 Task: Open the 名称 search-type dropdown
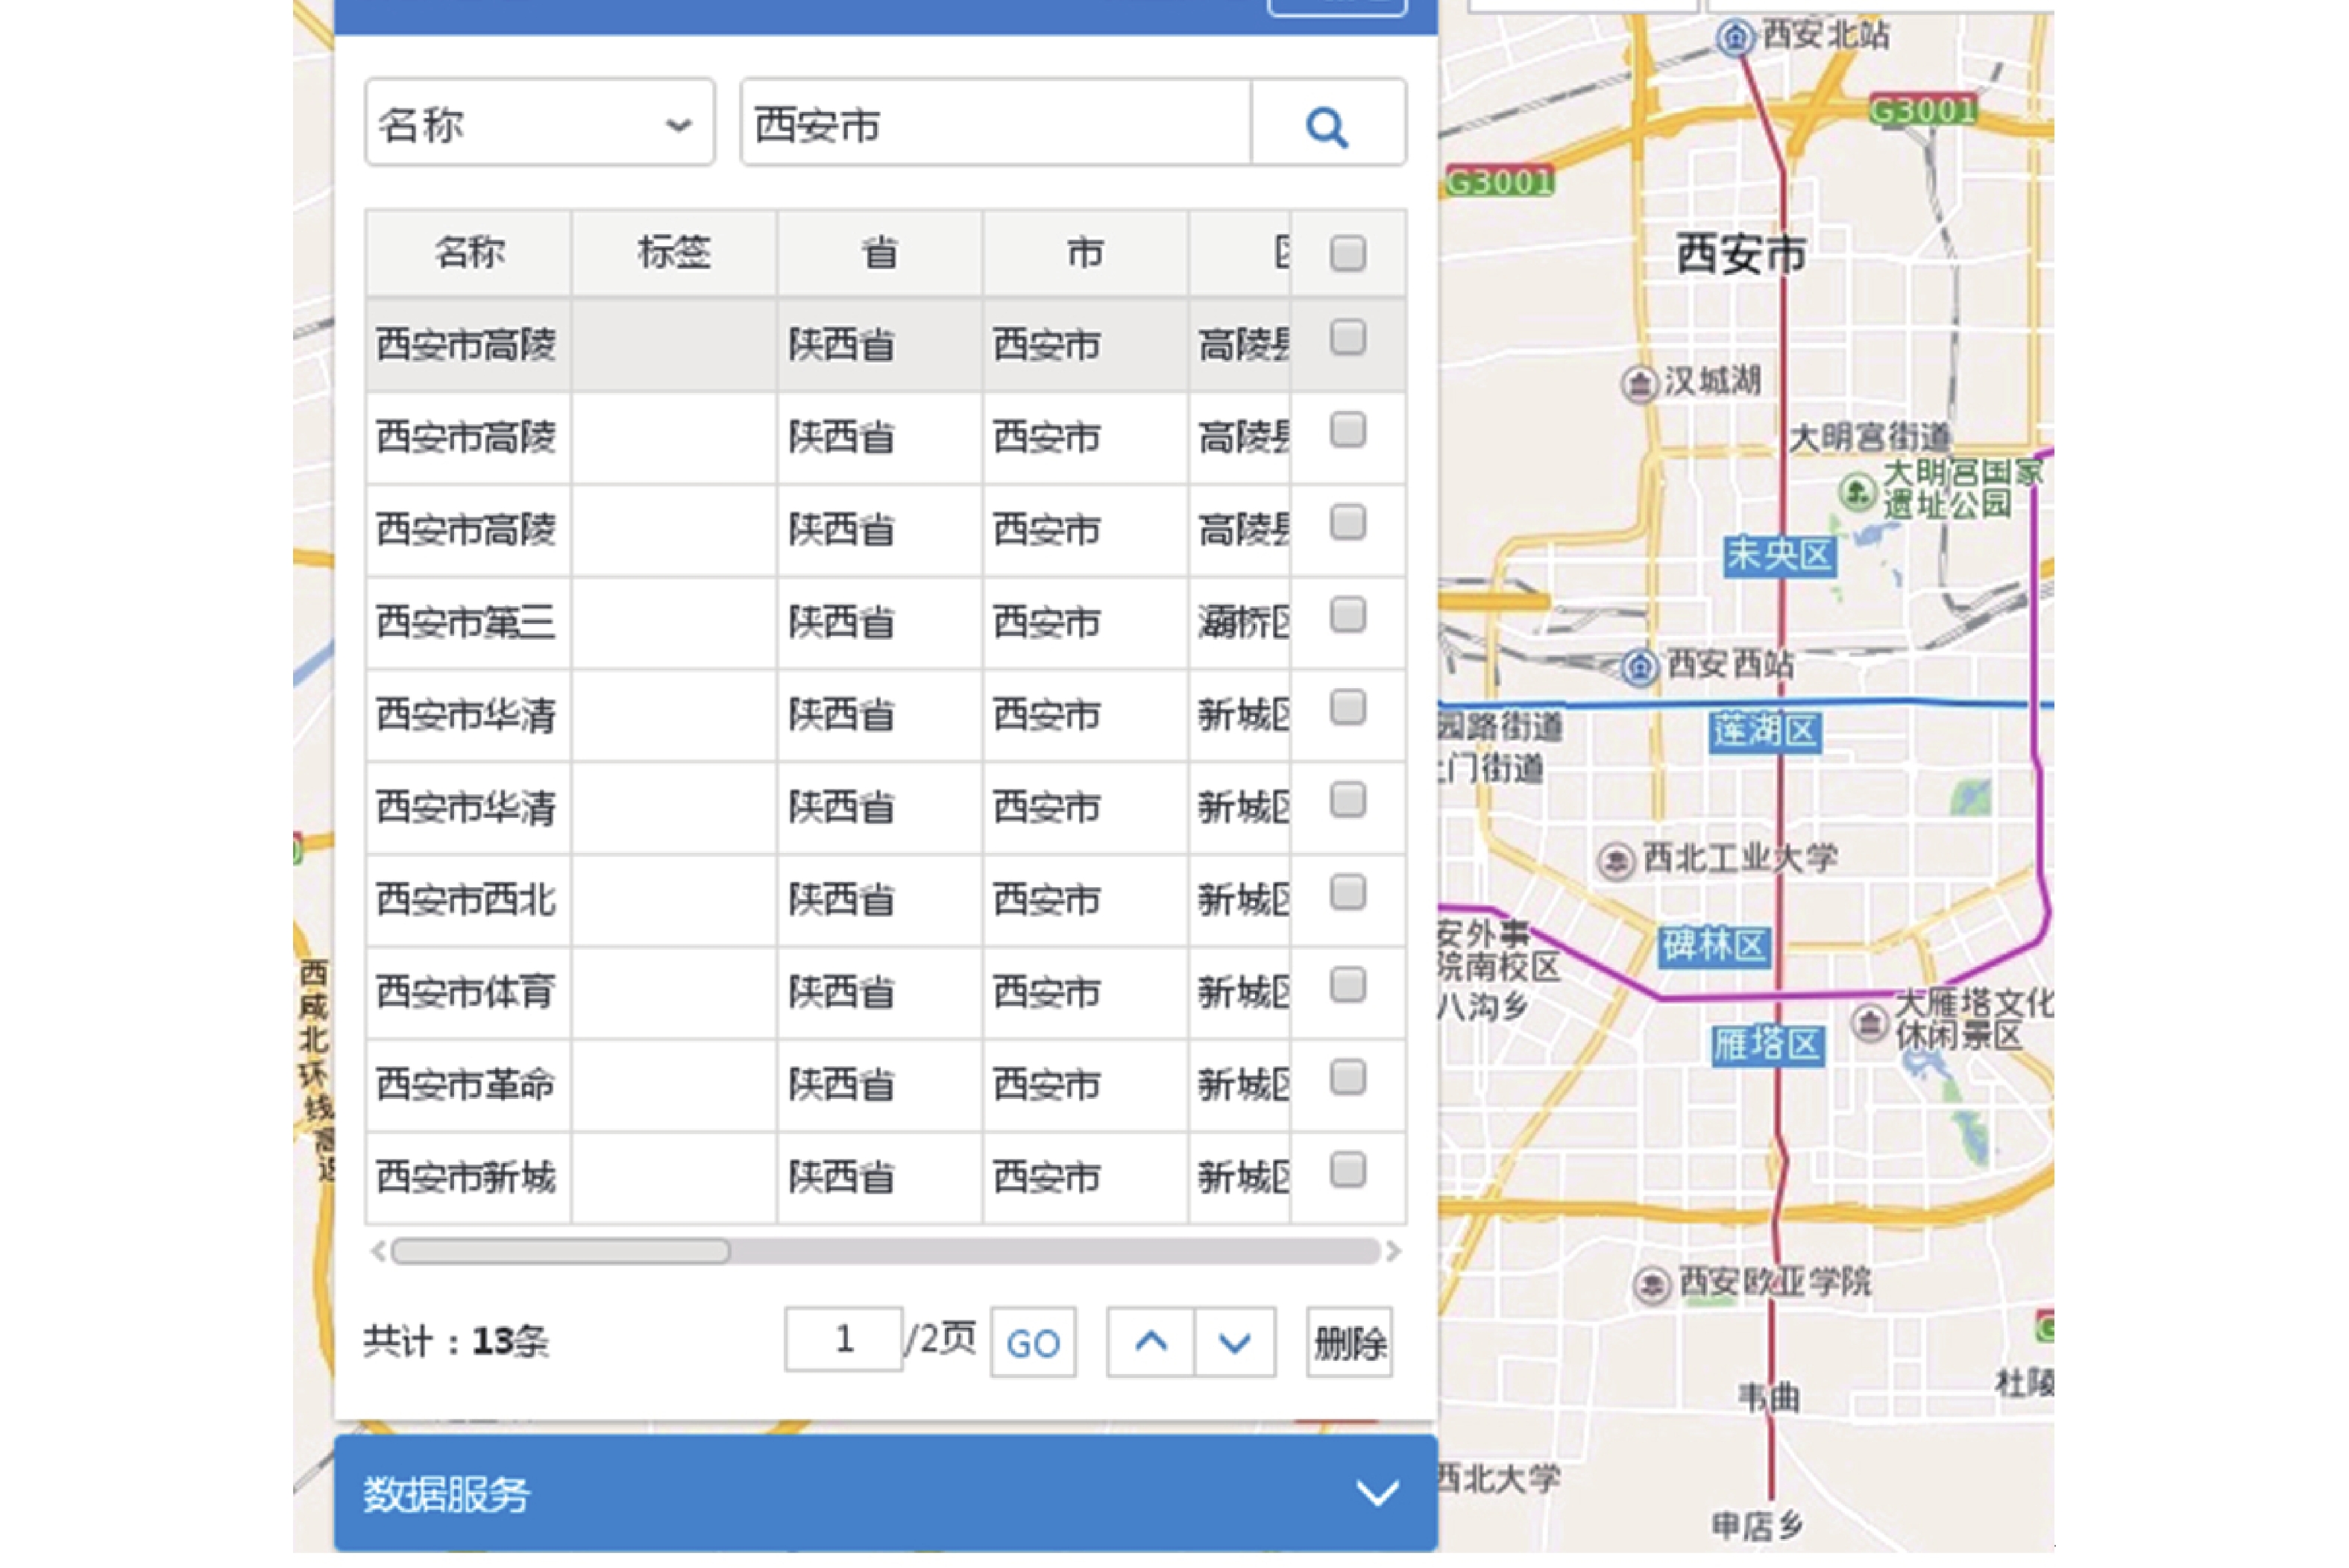[x=540, y=123]
